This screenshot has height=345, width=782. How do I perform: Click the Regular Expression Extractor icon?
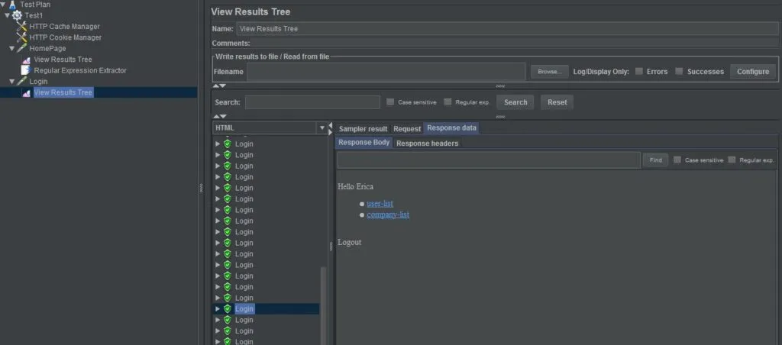[x=26, y=70]
